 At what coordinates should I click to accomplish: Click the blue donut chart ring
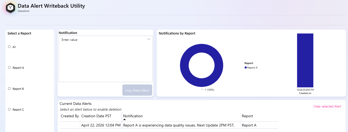pyautogui.click(x=184, y=65)
